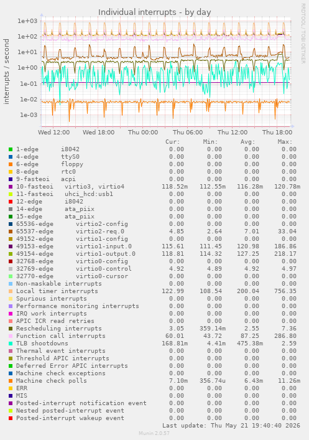Click the Max column header
The height and width of the screenshot is (440, 309).
pos(285,142)
